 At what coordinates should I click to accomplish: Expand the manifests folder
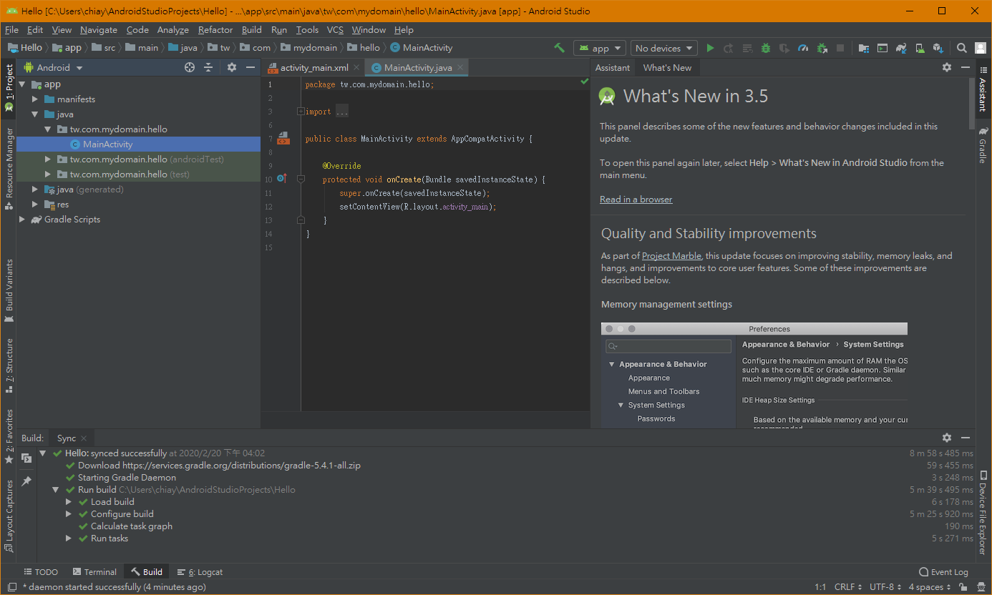pos(35,99)
